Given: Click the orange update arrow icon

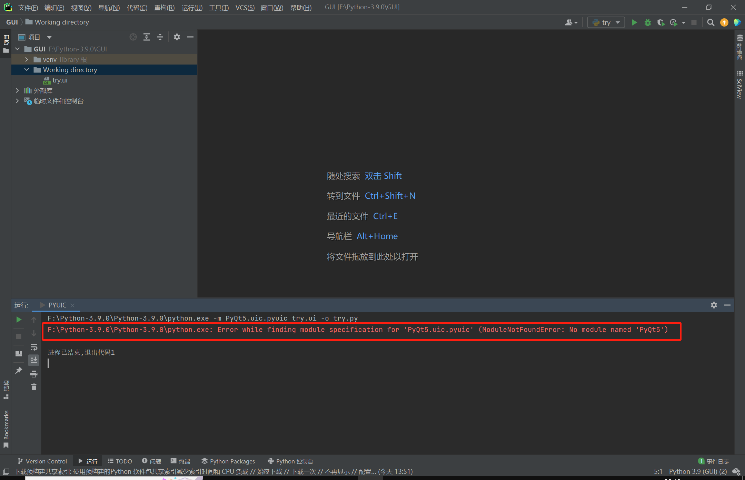Looking at the screenshot, I should (x=724, y=22).
